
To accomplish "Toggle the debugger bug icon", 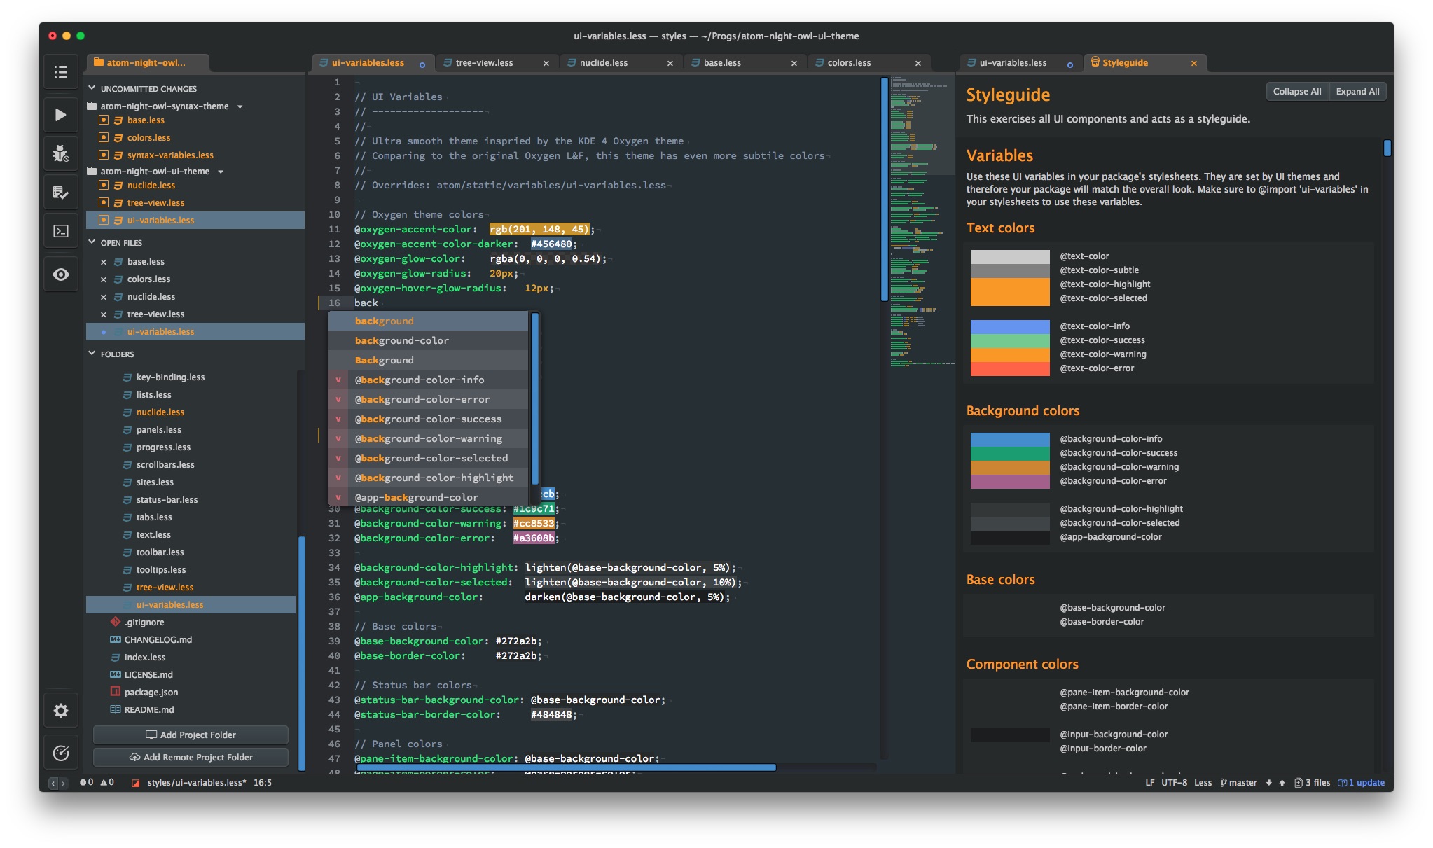I will click(61, 153).
